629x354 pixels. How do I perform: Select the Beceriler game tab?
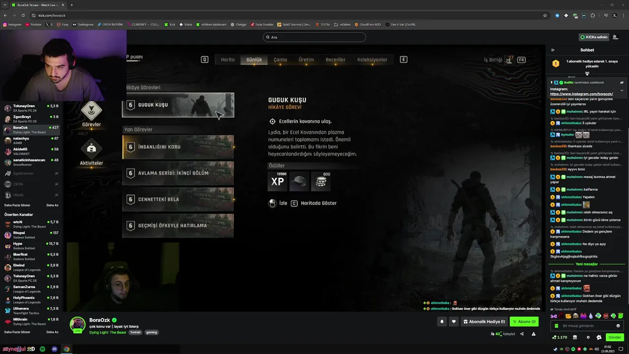pyautogui.click(x=336, y=59)
